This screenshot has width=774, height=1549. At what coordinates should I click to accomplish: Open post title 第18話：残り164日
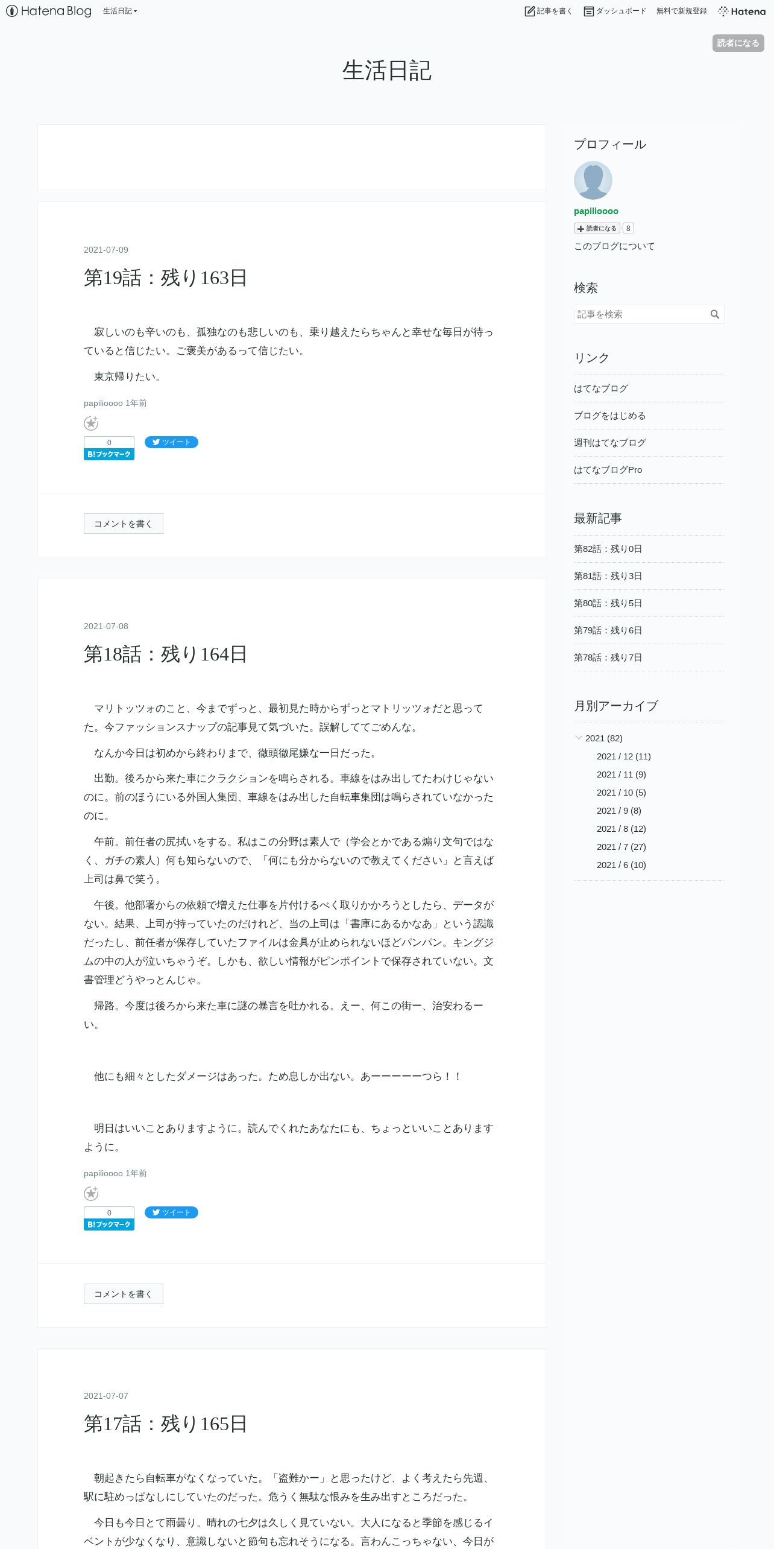pyautogui.click(x=166, y=654)
